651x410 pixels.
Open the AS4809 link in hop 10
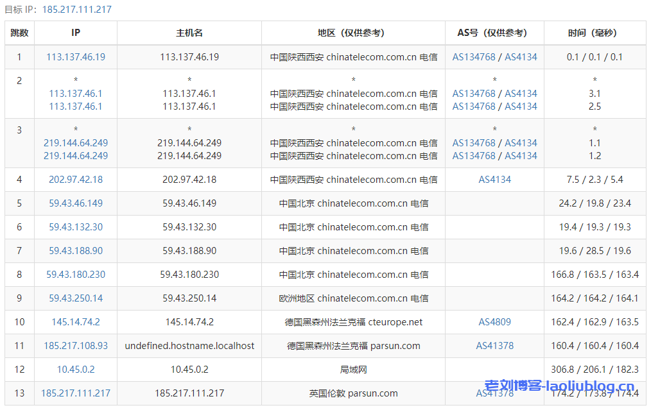[x=494, y=322]
